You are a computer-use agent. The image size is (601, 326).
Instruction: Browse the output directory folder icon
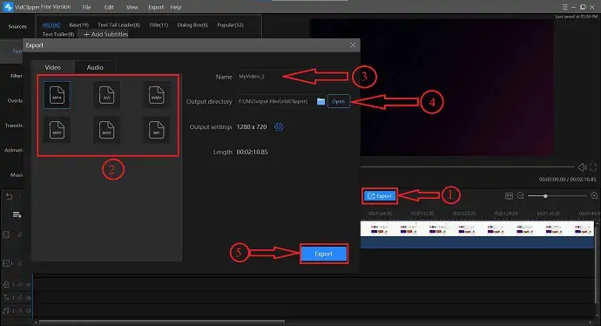pyautogui.click(x=321, y=101)
